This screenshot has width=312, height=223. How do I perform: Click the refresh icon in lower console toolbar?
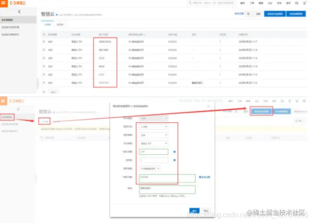[236, 111]
